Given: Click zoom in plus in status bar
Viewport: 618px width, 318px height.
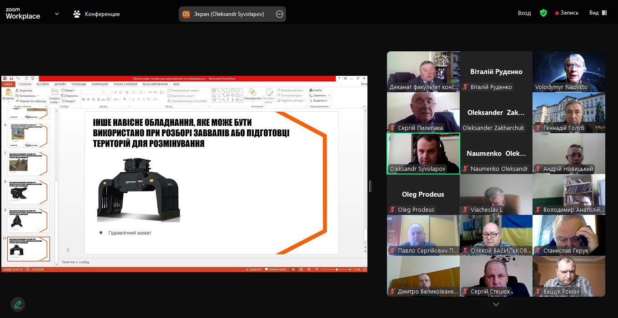Looking at the screenshot, I should pyautogui.click(x=350, y=269).
